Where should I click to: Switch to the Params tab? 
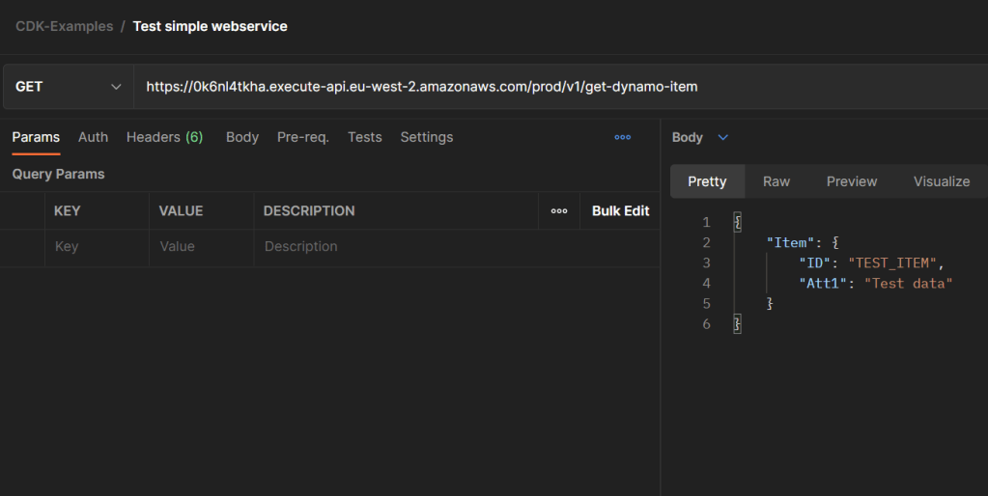pos(36,137)
